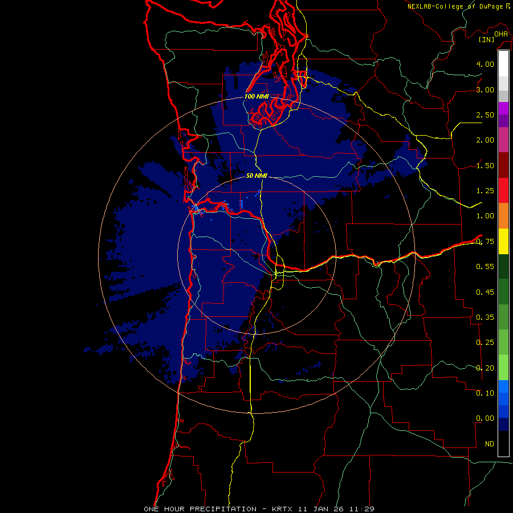Click the "[IN]" units label

click(487, 39)
